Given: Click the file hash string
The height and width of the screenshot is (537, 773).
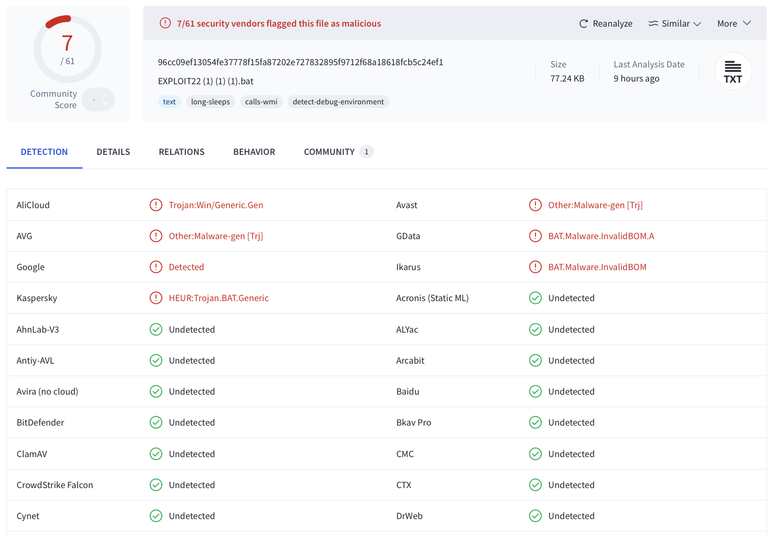Looking at the screenshot, I should coord(301,62).
